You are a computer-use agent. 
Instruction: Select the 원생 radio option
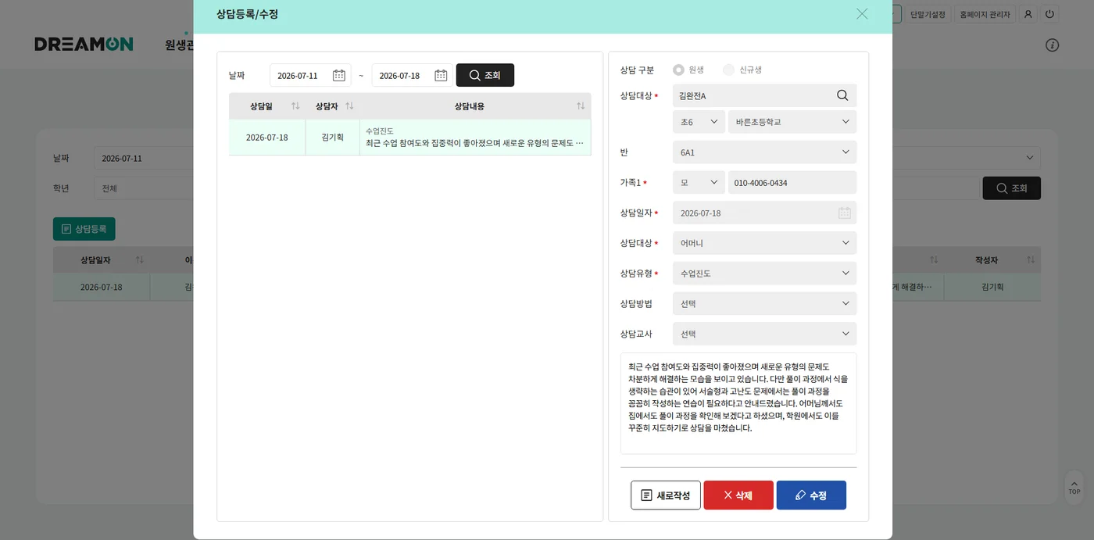tap(678, 70)
